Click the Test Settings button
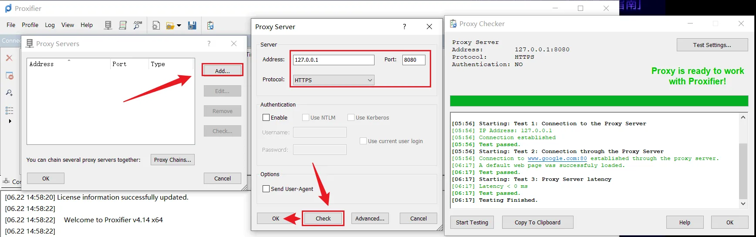Screen dimensions: 756x237 click(x=712, y=45)
